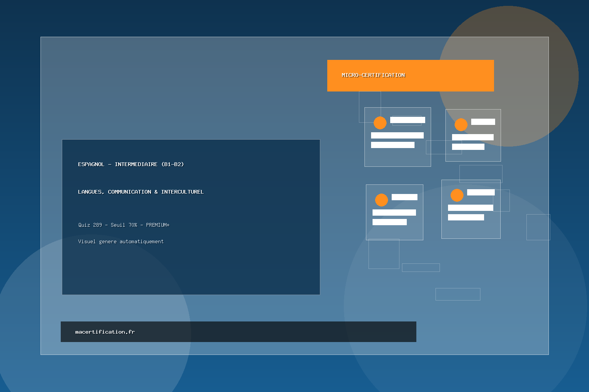Click the Quiz 289 - Seuil 70% - PREMIUM+ line
Screen dimensions: 589x392
pos(124,225)
